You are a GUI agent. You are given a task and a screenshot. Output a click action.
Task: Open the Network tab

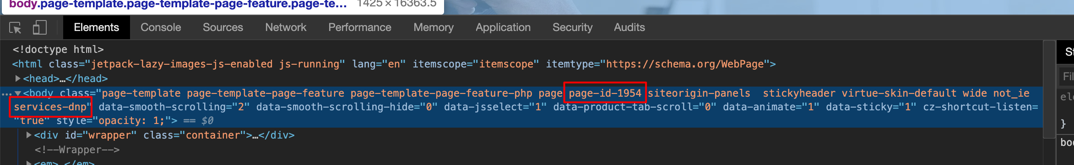coord(286,27)
